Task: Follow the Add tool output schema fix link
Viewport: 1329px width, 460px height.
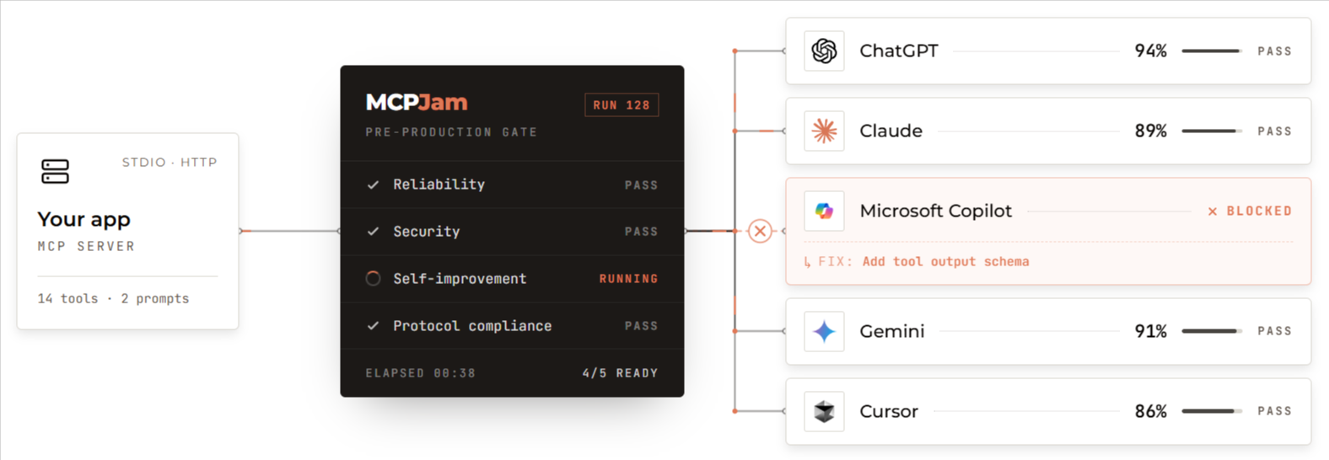Action: point(945,262)
